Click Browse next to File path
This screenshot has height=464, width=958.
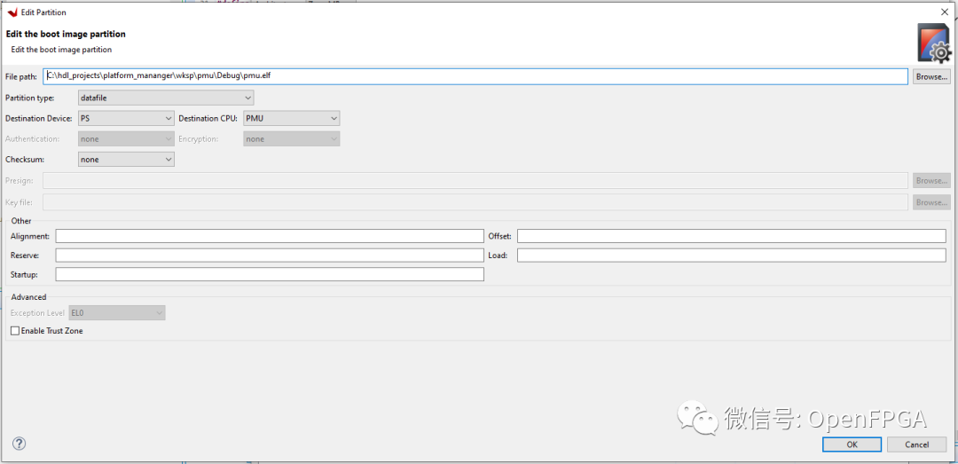pyautogui.click(x=931, y=77)
